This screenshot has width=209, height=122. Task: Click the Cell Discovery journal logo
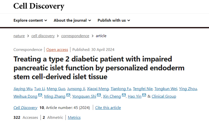click(39, 6)
